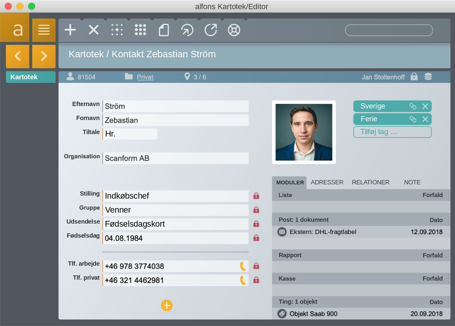Switch to the ADRESSER tab
The image size is (455, 326).
327,182
